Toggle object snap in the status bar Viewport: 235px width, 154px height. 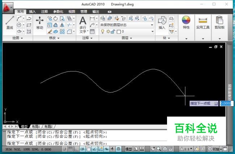point(89,149)
